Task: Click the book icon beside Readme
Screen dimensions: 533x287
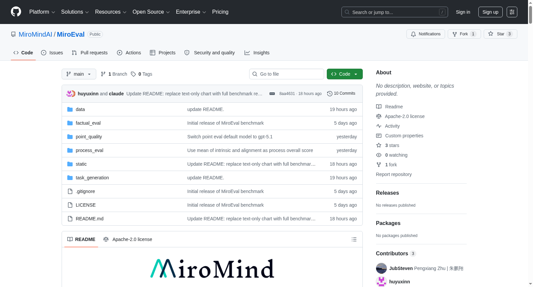Action: 379,107
